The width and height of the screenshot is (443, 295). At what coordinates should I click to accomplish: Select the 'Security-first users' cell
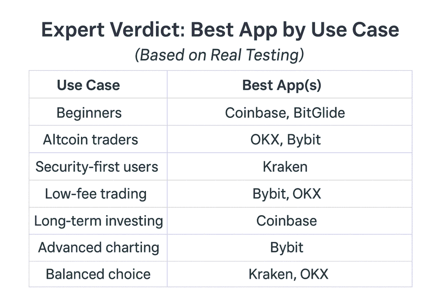[97, 167]
